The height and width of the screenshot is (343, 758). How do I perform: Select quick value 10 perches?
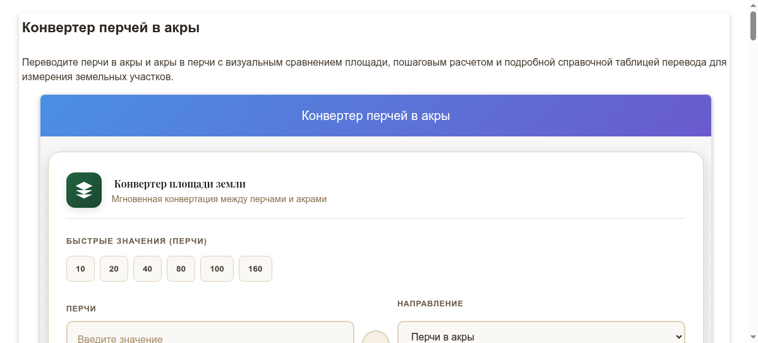(80, 268)
